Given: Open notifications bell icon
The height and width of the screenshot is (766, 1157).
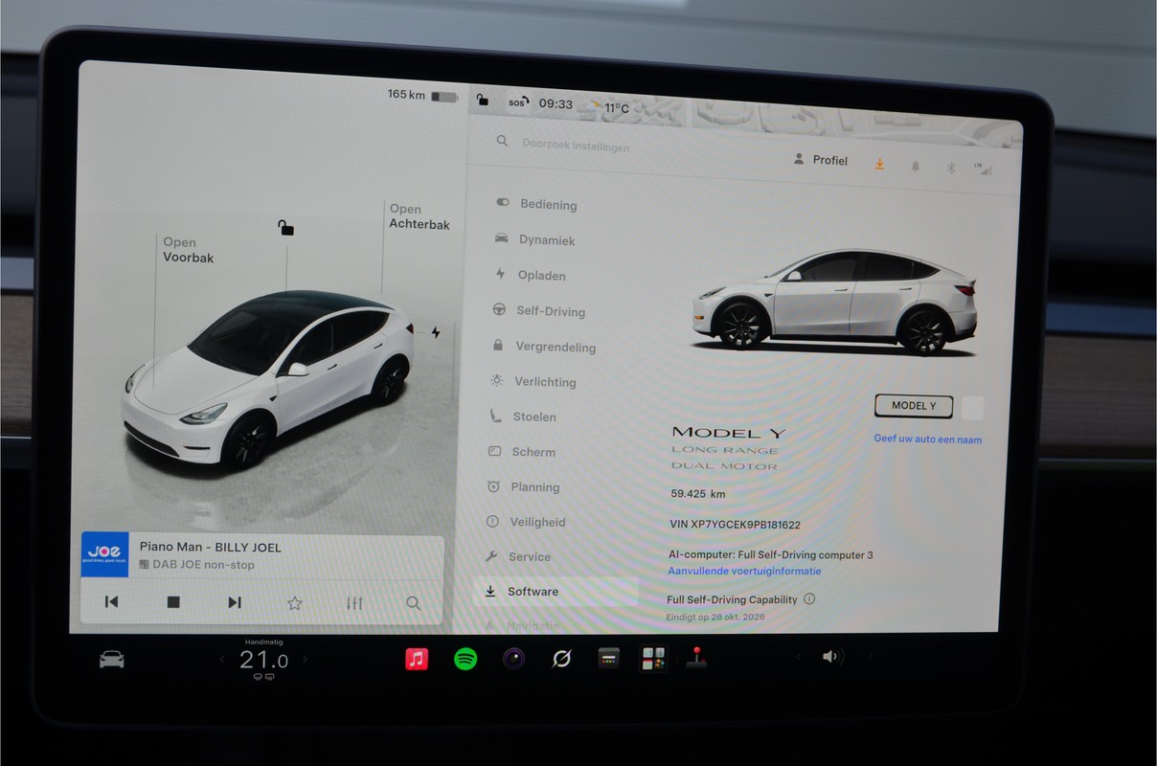Looking at the screenshot, I should (916, 167).
